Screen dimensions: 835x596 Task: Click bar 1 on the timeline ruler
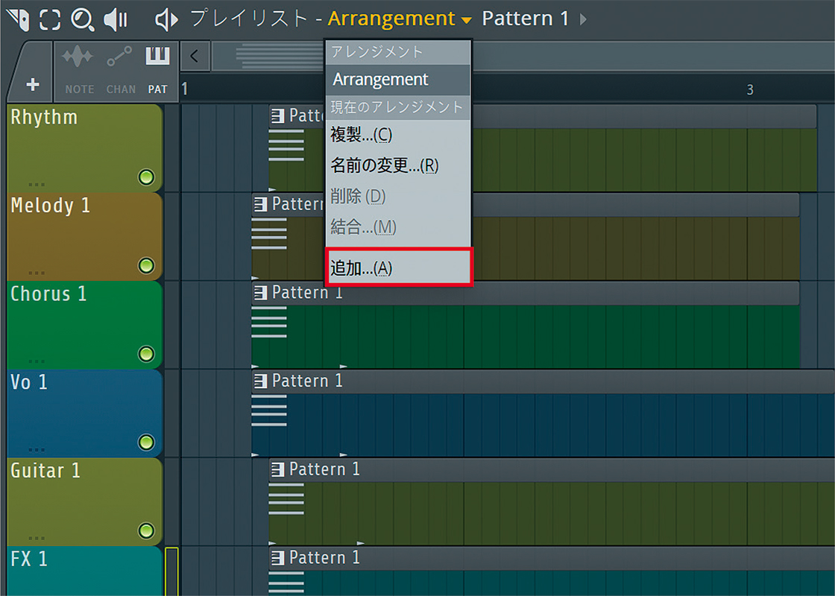(185, 89)
